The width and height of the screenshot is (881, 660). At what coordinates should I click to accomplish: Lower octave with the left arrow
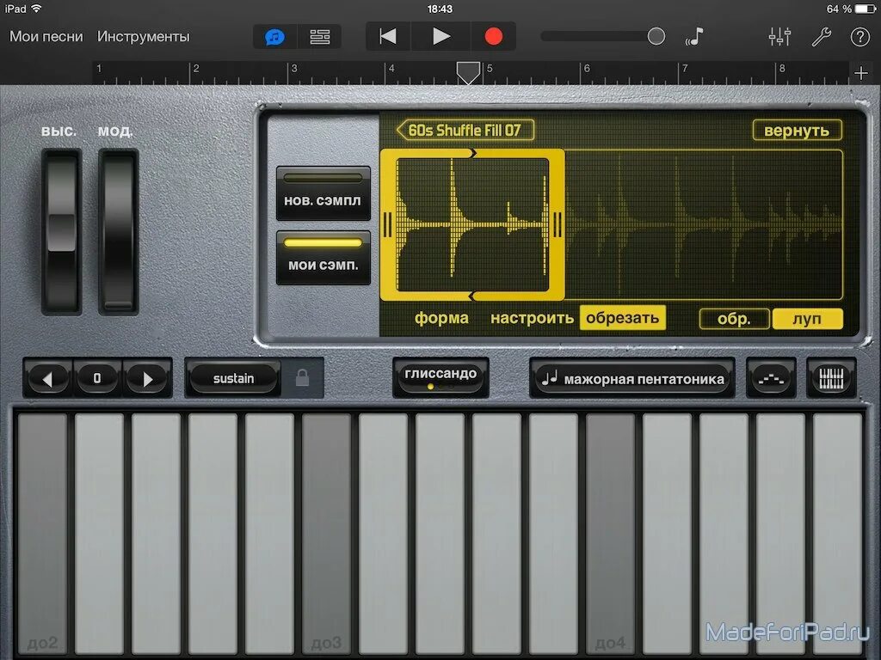click(x=47, y=377)
